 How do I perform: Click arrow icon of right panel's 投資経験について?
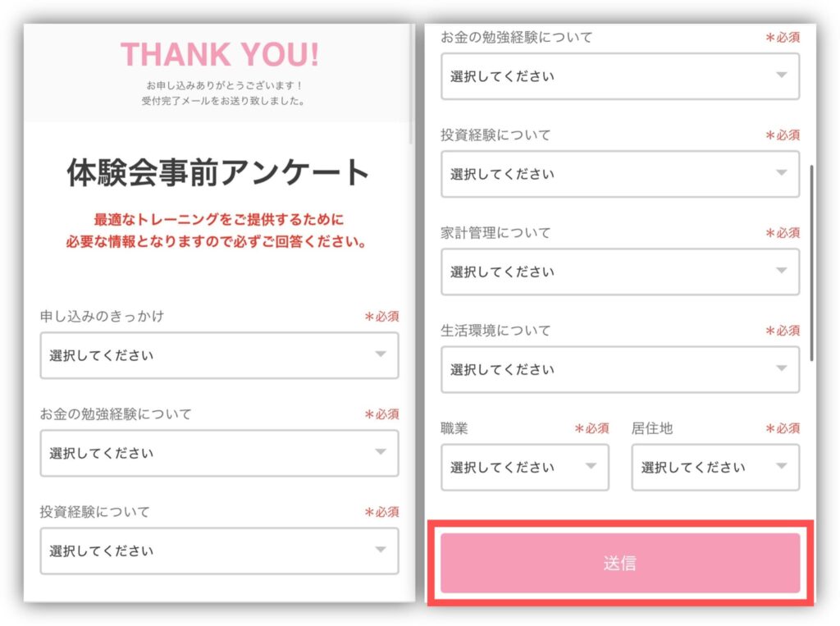[781, 173]
